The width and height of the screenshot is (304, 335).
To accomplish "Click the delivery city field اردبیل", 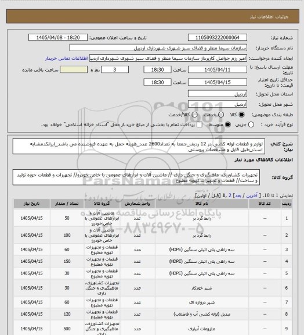I will [x=218, y=104].
